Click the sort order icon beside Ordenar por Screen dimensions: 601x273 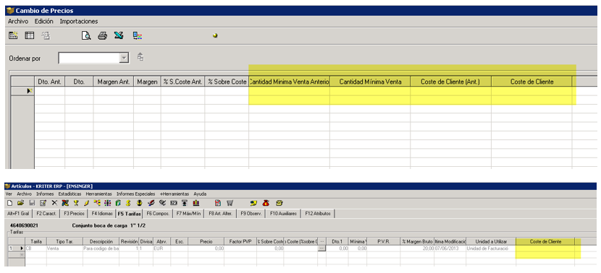tap(140, 57)
